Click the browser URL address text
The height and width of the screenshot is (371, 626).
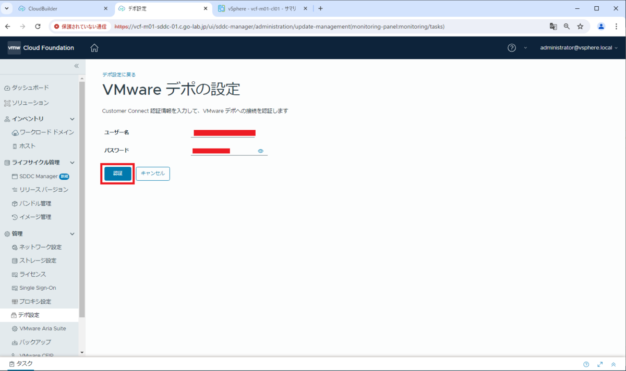(279, 26)
